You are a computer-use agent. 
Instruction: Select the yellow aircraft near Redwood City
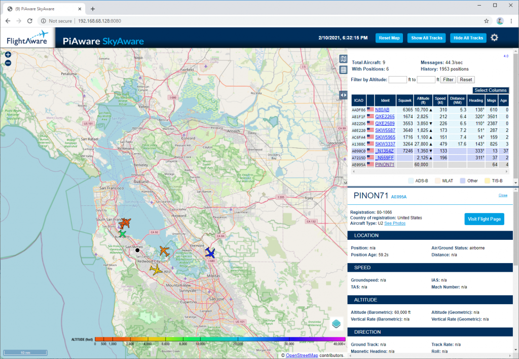[156, 270]
